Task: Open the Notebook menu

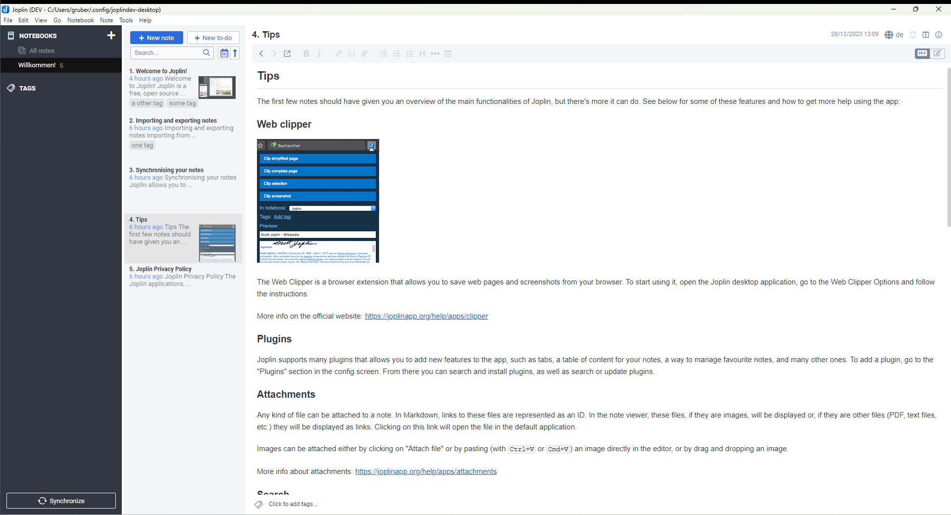Action: click(x=81, y=20)
